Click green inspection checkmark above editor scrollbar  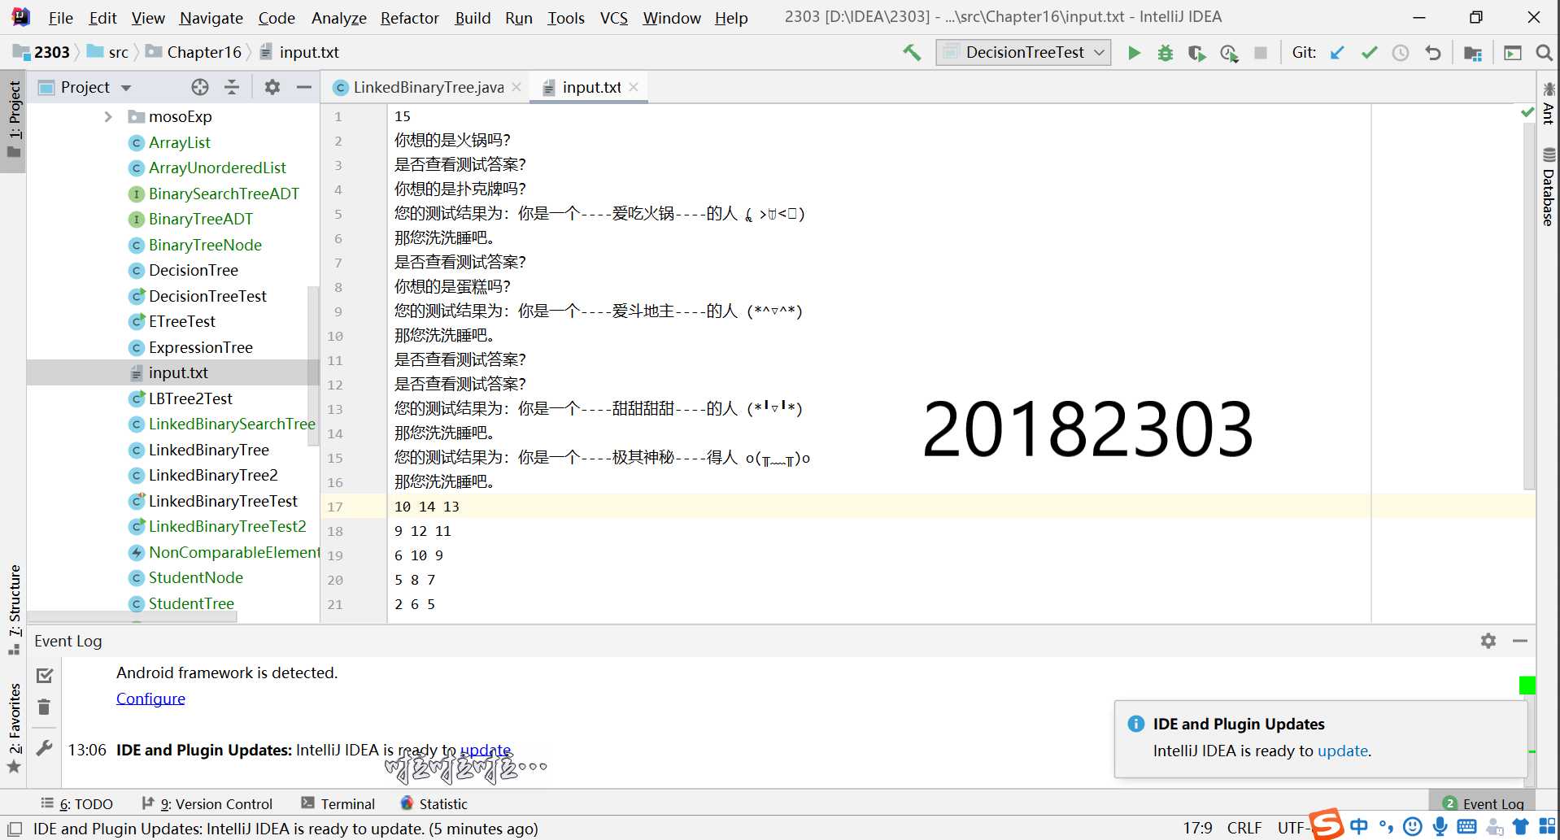coord(1527,112)
